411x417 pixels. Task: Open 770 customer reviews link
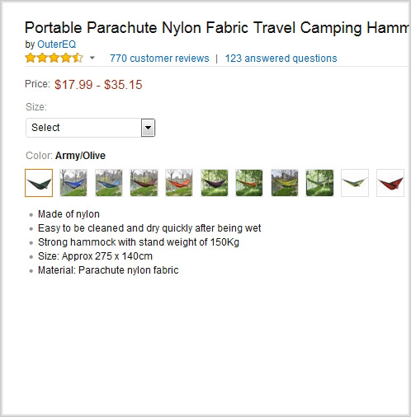[159, 59]
